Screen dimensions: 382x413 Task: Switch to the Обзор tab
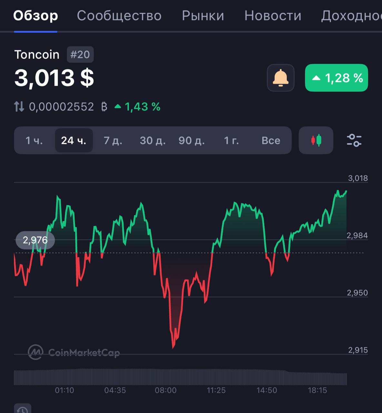pos(35,15)
